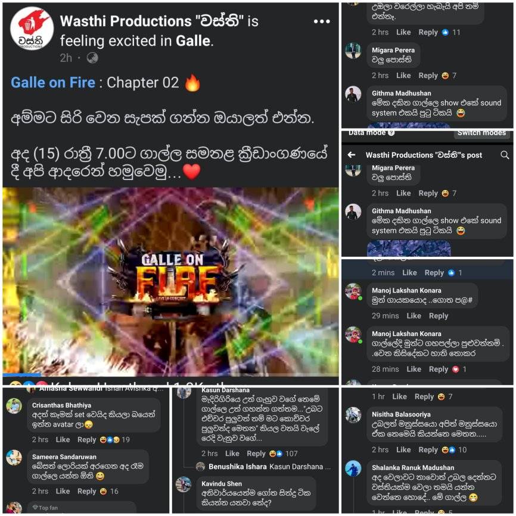View reactions on Kasun Darshana's comment
The image size is (516, 516).
[284, 453]
